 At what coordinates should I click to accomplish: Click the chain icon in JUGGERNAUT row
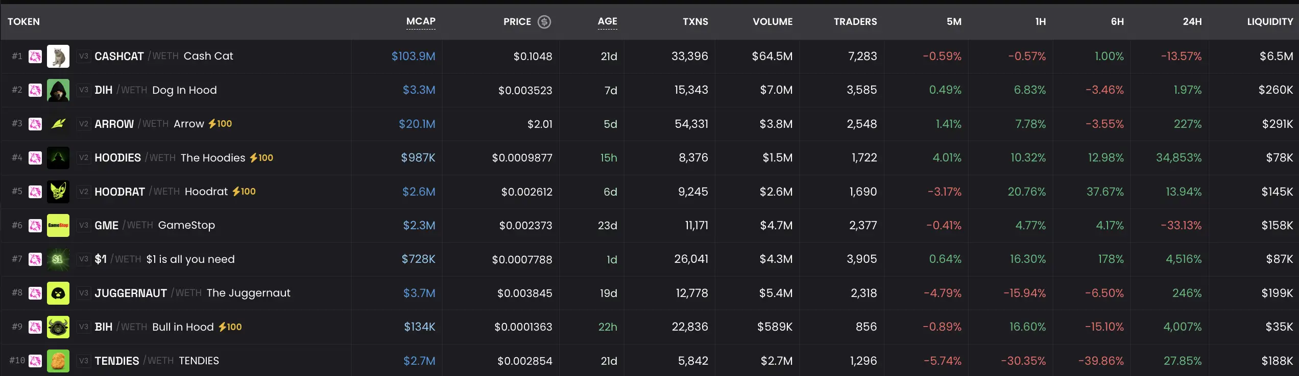35,293
